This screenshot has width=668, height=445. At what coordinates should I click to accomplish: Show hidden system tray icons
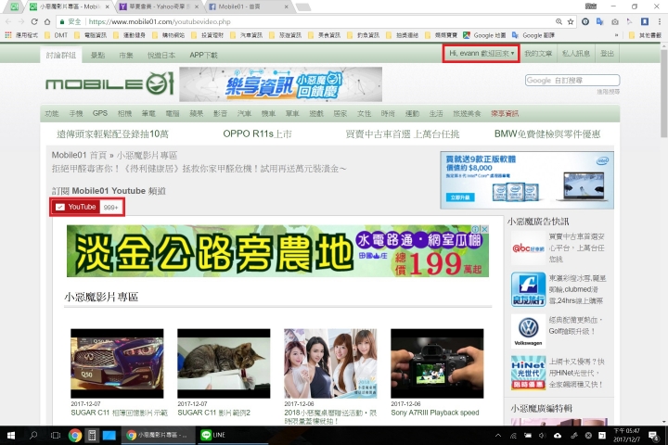click(497, 435)
